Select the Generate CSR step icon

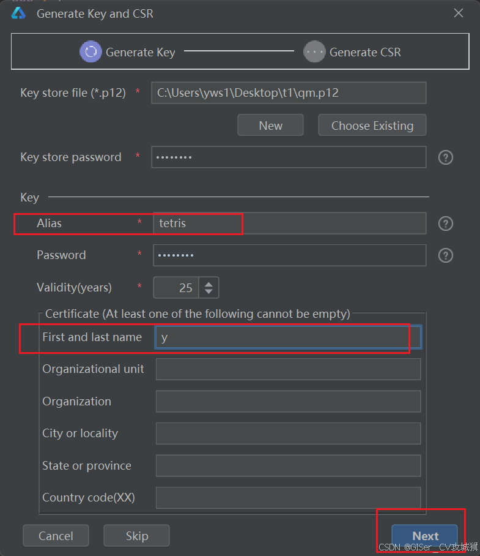pos(314,52)
